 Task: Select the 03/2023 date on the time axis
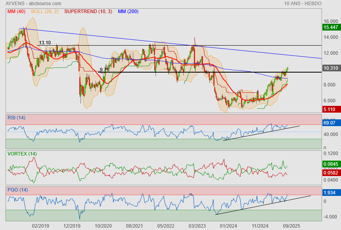tap(197, 225)
